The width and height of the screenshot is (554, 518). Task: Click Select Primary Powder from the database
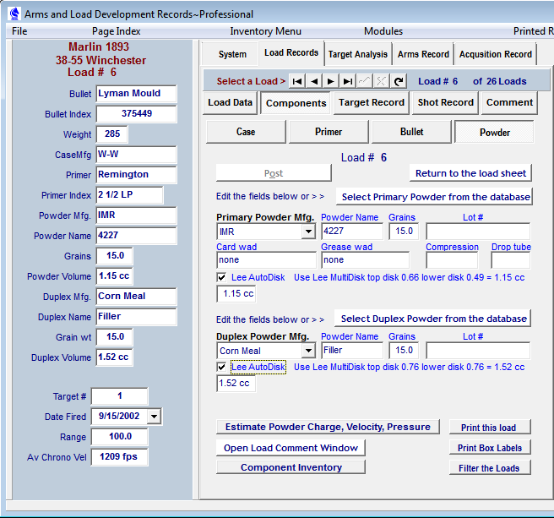(435, 197)
